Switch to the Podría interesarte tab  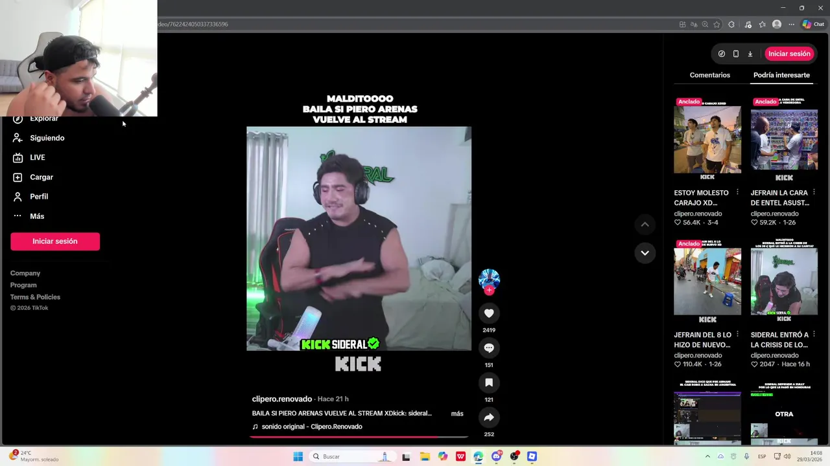click(x=781, y=75)
